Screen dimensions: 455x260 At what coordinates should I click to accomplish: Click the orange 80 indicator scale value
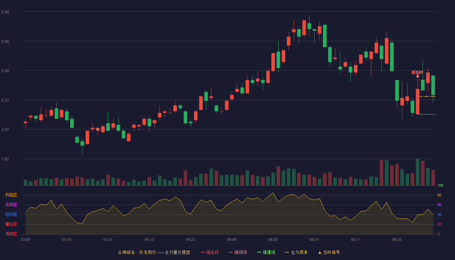click(439, 195)
